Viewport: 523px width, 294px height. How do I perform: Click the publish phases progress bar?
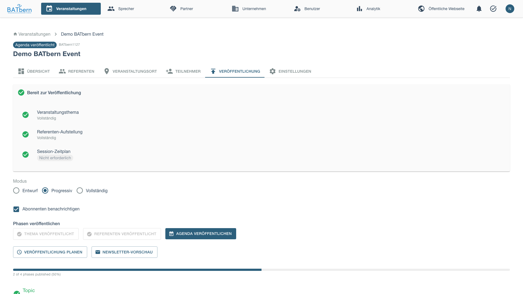(261, 270)
